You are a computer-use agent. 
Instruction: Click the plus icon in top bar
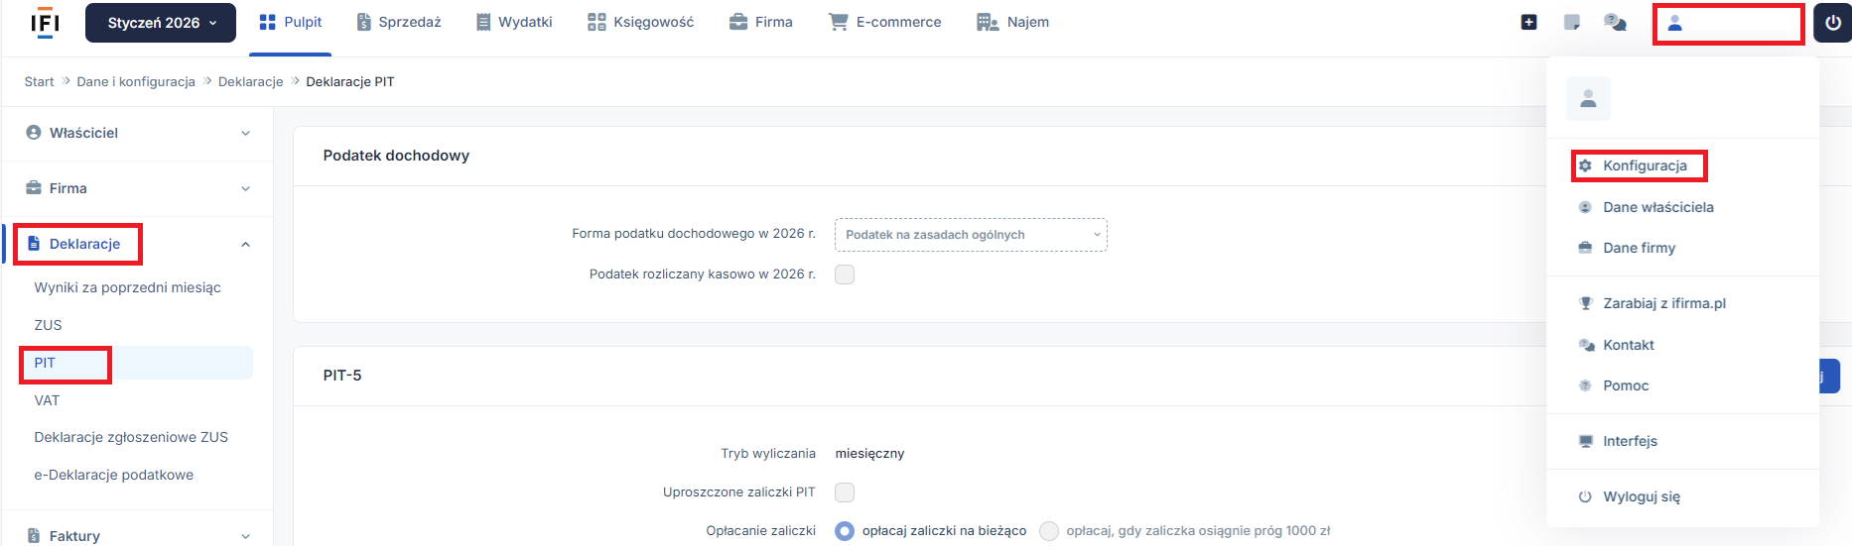[x=1528, y=23]
